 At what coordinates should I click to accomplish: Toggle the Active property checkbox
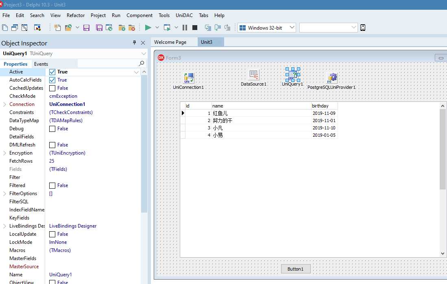52,72
